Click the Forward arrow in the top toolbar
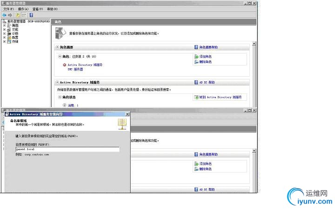 (10, 15)
